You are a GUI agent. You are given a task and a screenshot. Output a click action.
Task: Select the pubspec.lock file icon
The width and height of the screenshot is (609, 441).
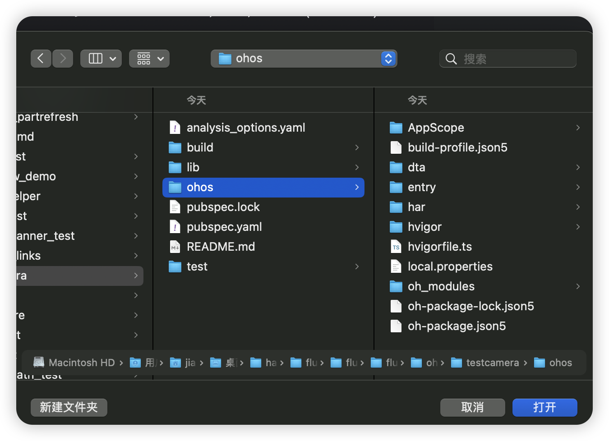click(175, 207)
